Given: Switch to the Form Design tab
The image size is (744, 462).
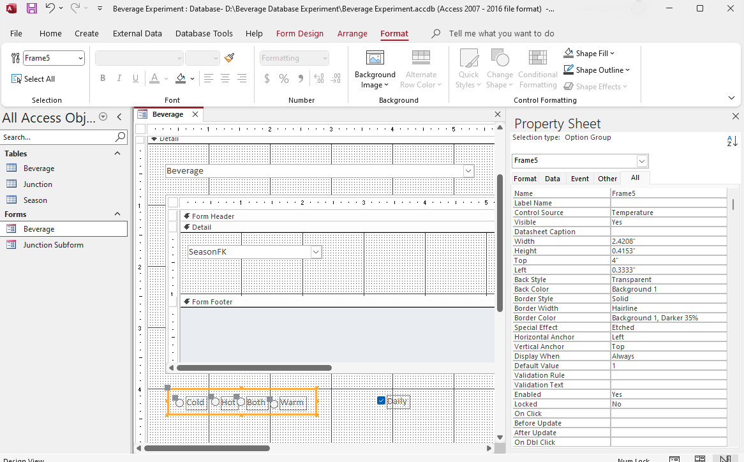Looking at the screenshot, I should (x=299, y=33).
